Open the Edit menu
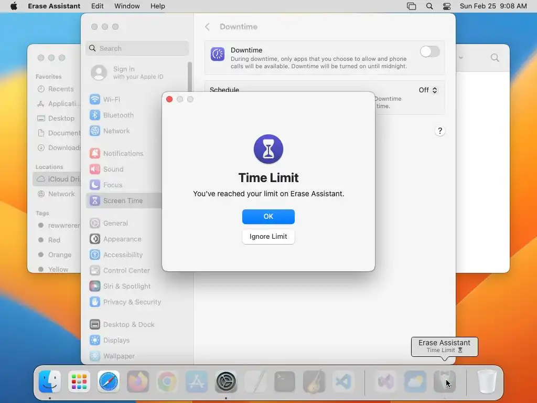This screenshot has width=537, height=403. [x=97, y=6]
